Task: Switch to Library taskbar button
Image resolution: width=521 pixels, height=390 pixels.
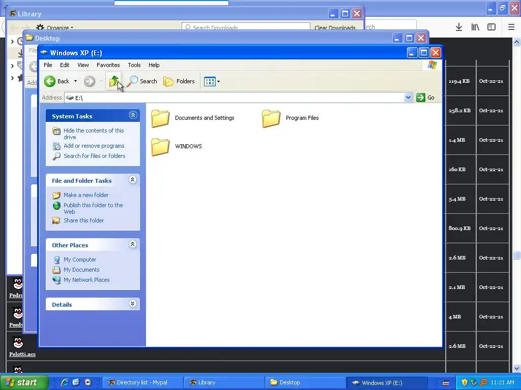Action: (x=224, y=382)
